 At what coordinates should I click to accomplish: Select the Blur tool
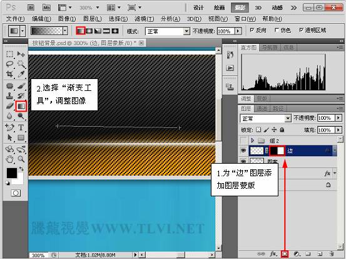[x=10, y=116]
